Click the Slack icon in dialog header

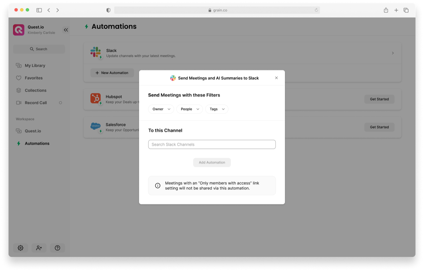click(173, 78)
